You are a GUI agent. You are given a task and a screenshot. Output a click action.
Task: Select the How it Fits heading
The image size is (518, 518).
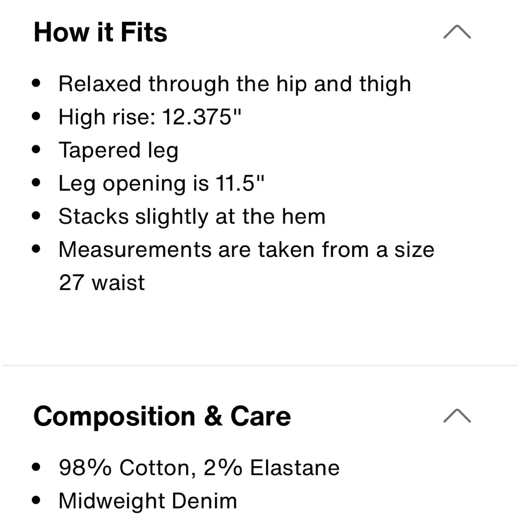tap(100, 32)
